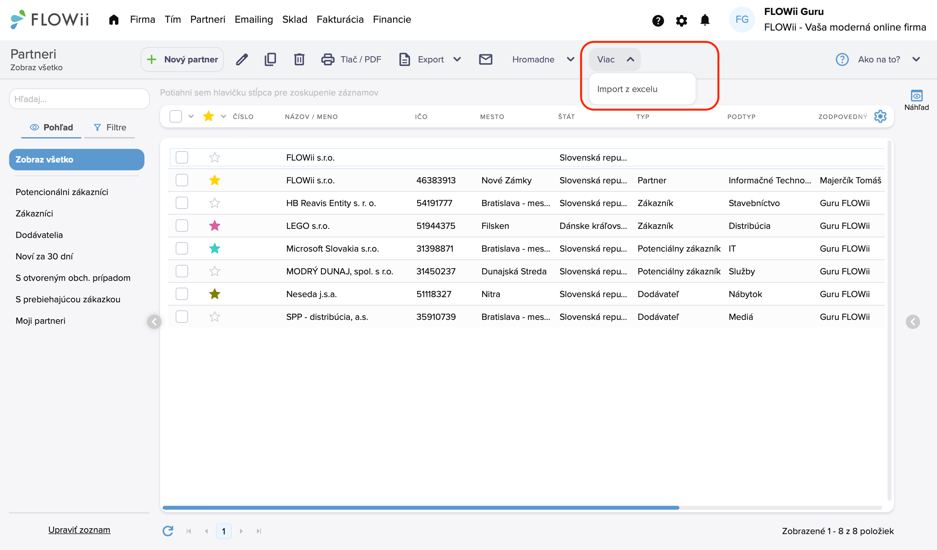Refresh the partner list
This screenshot has width=937, height=550.
click(x=168, y=531)
